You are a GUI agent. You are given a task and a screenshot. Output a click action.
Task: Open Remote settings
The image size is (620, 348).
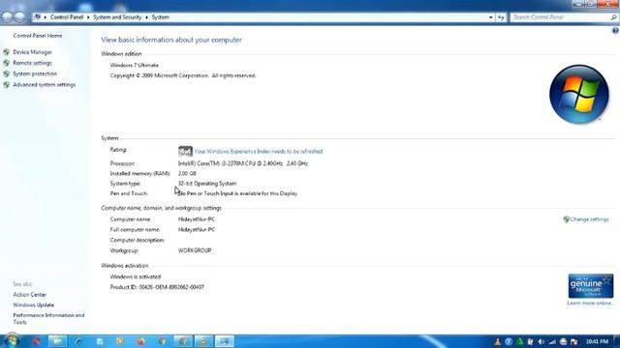[32, 63]
